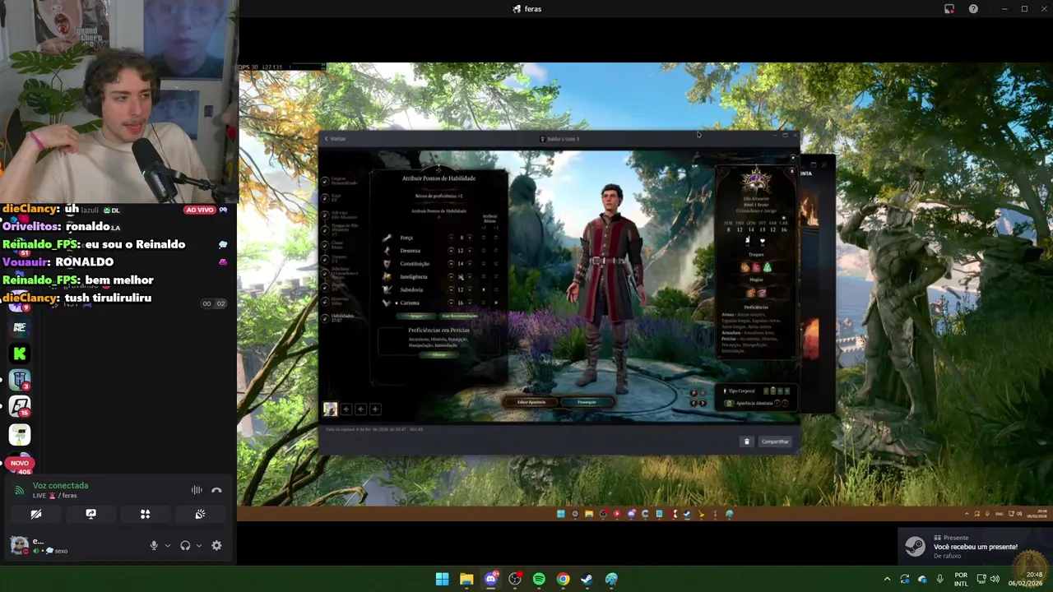
Task: Click the Discord user avatar
Action: [19, 544]
